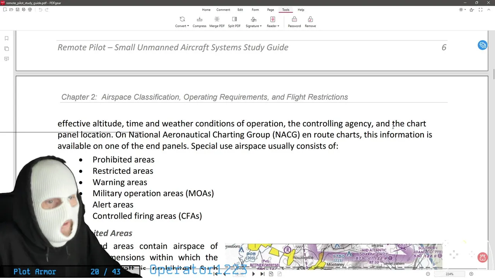Print the document using the printer icon
The width and height of the screenshot is (495, 278).
point(30,10)
